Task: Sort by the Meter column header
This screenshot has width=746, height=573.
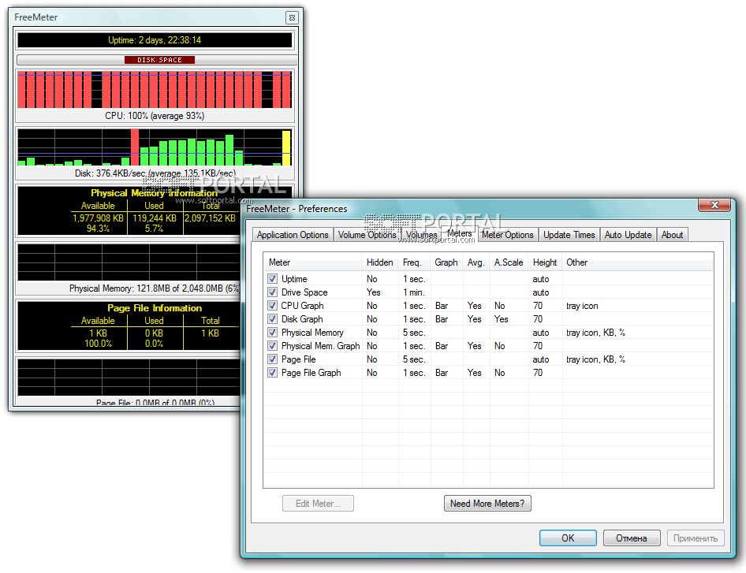Action: click(312, 262)
